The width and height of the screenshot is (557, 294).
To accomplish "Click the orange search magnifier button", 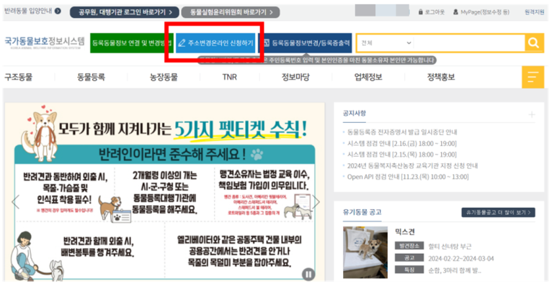I will tap(533, 43).
